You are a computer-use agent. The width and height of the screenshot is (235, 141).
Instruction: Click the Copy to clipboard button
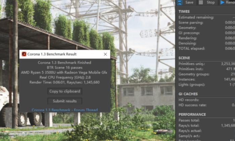coord(65,91)
